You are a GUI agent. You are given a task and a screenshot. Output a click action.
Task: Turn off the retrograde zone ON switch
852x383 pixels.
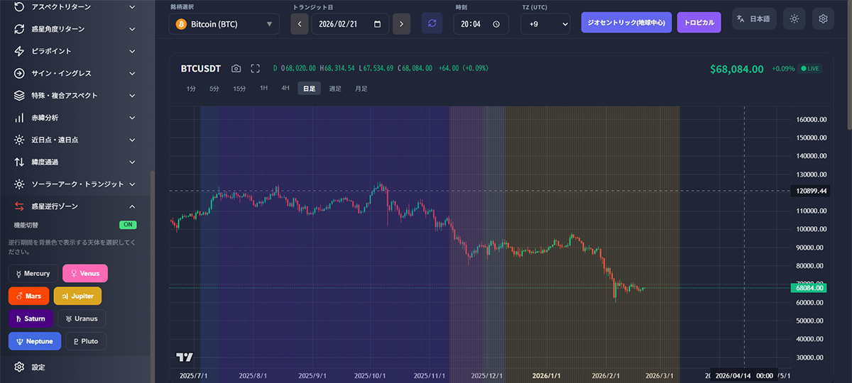[x=128, y=225]
